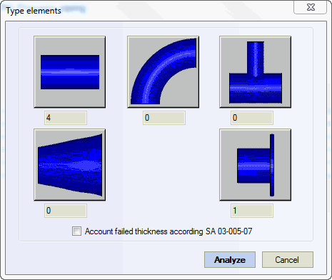Start the analysis with Analyze button

click(230, 259)
